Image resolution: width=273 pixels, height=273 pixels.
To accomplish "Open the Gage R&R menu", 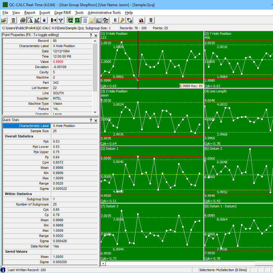I will coord(63,13).
